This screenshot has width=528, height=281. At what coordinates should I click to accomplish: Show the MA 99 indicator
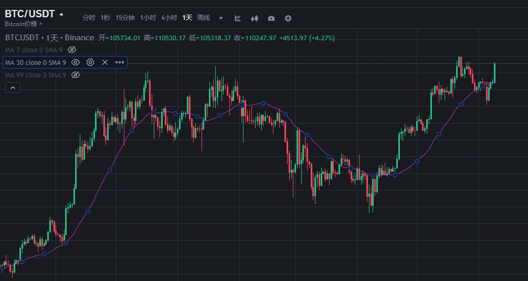[x=75, y=75]
